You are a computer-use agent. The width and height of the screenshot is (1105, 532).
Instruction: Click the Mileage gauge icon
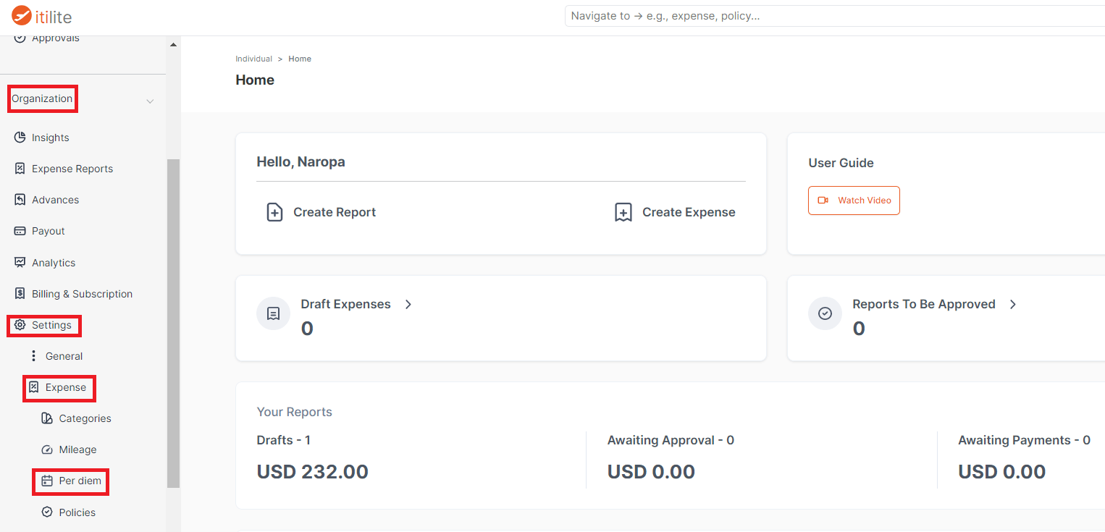click(x=47, y=449)
